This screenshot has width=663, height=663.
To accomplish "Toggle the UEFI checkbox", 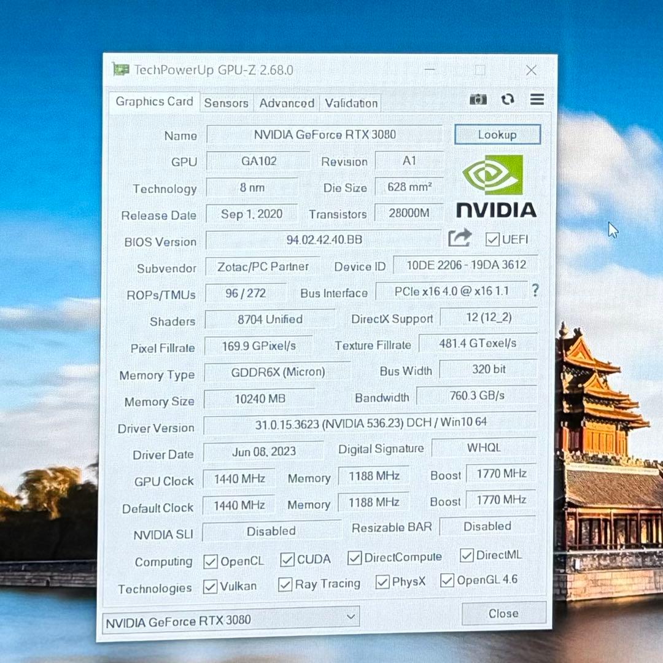I will pos(492,239).
